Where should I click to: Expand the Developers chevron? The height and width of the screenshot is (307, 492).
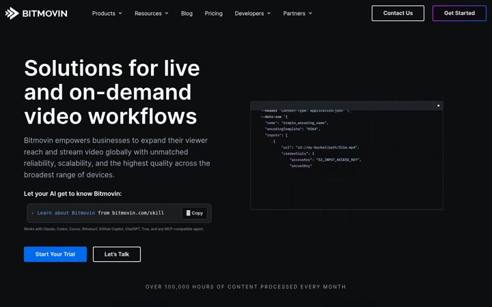pyautogui.click(x=269, y=13)
